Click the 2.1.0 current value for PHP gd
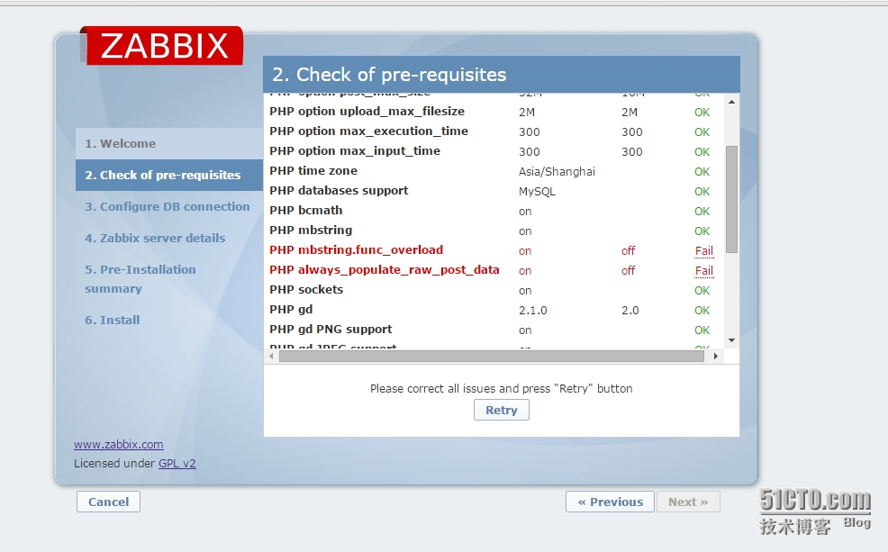This screenshot has width=888, height=552. [x=533, y=311]
